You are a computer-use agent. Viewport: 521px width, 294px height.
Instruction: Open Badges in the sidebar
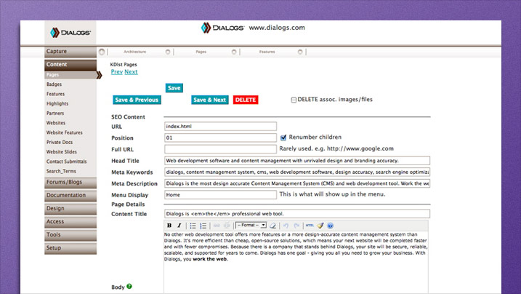click(54, 84)
